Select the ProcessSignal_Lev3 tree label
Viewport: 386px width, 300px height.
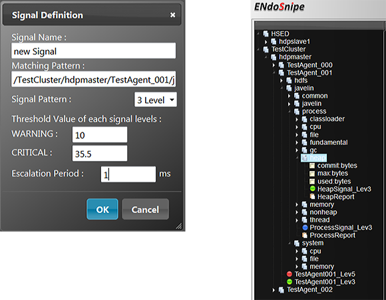[341, 227]
